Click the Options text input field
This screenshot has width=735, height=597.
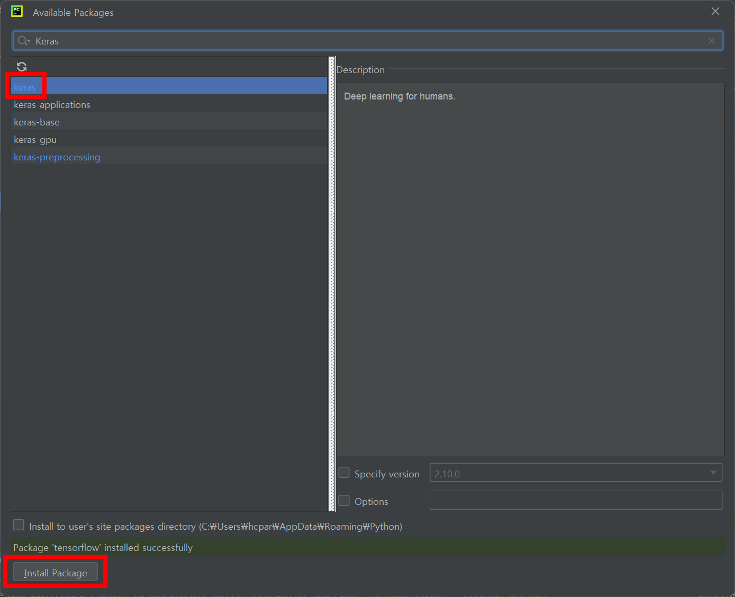point(576,500)
